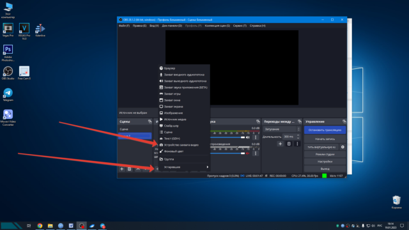Remove selected scene with trash icon
The height and width of the screenshot is (230, 409).
point(129,169)
